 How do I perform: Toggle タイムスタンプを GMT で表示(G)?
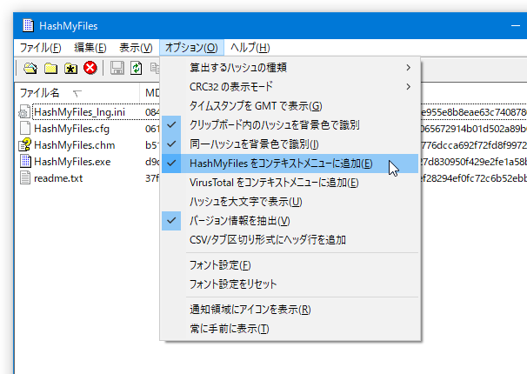pyautogui.click(x=290, y=106)
